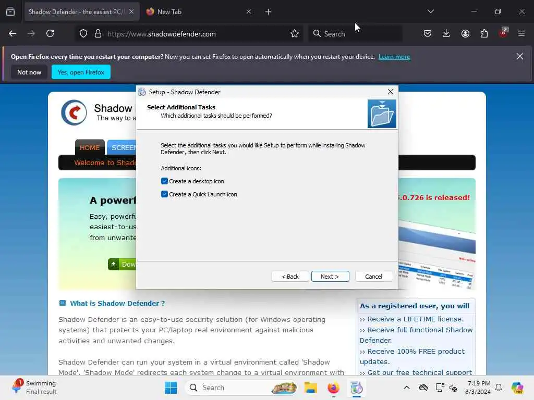The height and width of the screenshot is (400, 534).
Task: Open the notifications bell icon
Action: (x=499, y=387)
